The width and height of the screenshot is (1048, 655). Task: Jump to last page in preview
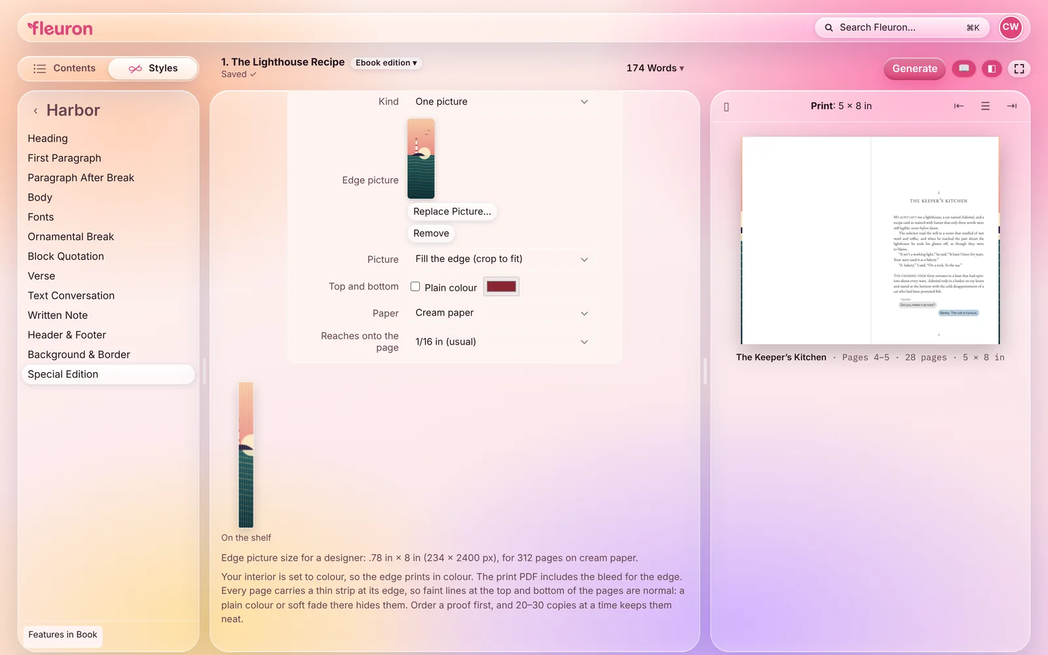pyautogui.click(x=1012, y=106)
